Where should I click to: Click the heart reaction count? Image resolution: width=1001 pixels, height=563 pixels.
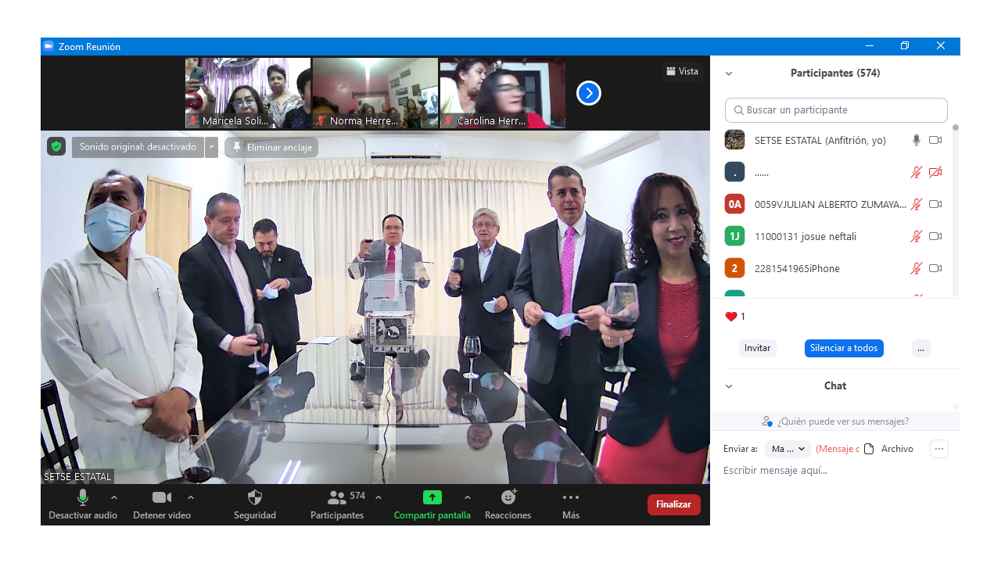[x=735, y=317]
